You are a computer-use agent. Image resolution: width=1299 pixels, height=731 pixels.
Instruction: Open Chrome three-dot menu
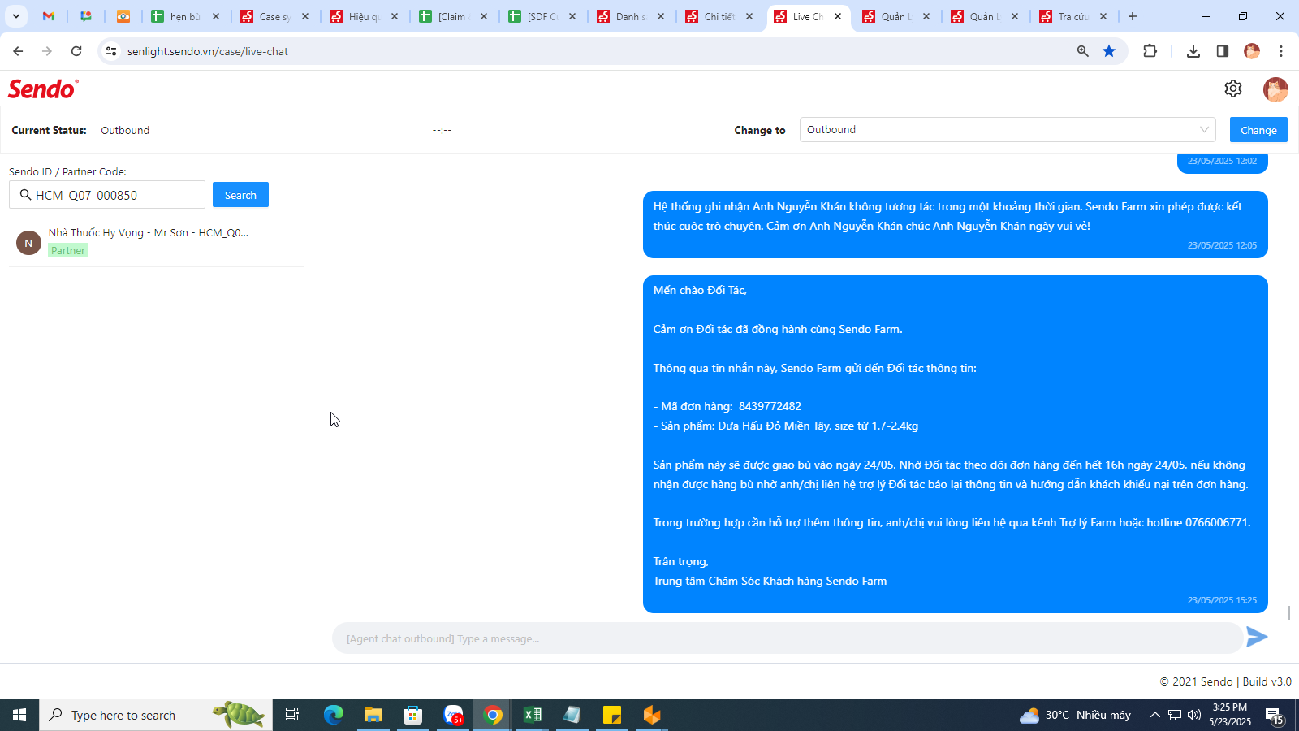[x=1281, y=51]
